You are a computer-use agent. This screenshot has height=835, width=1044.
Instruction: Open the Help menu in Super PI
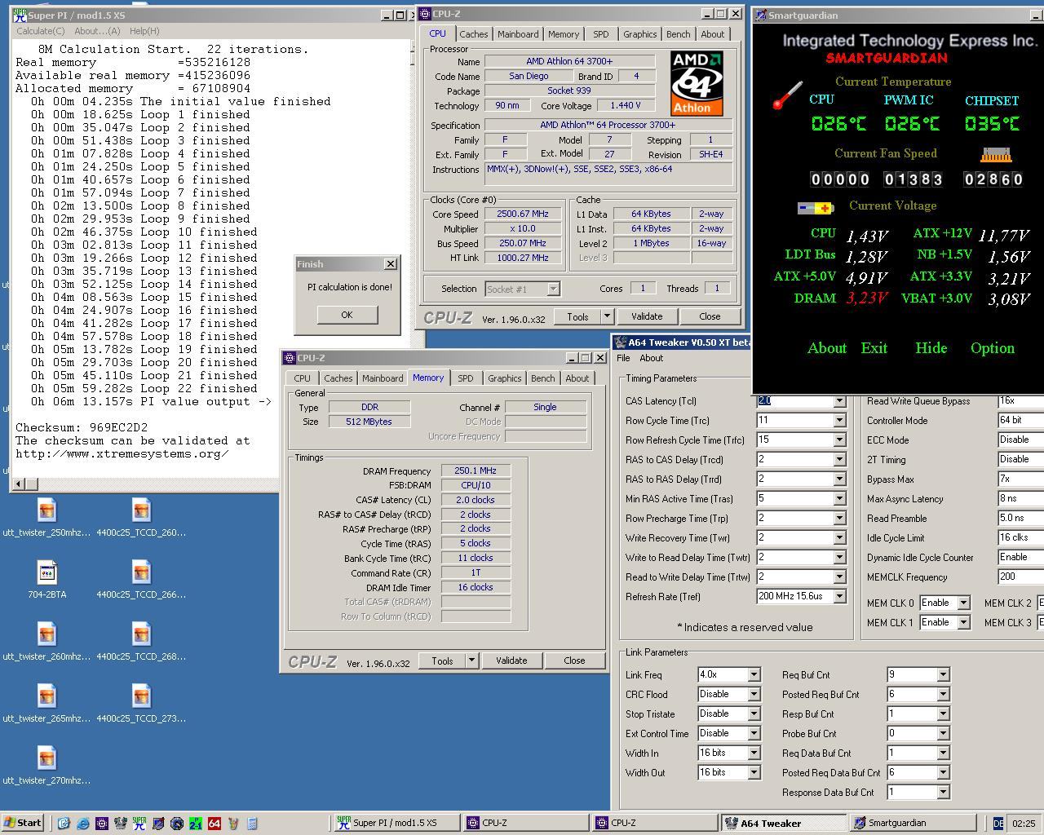[144, 31]
